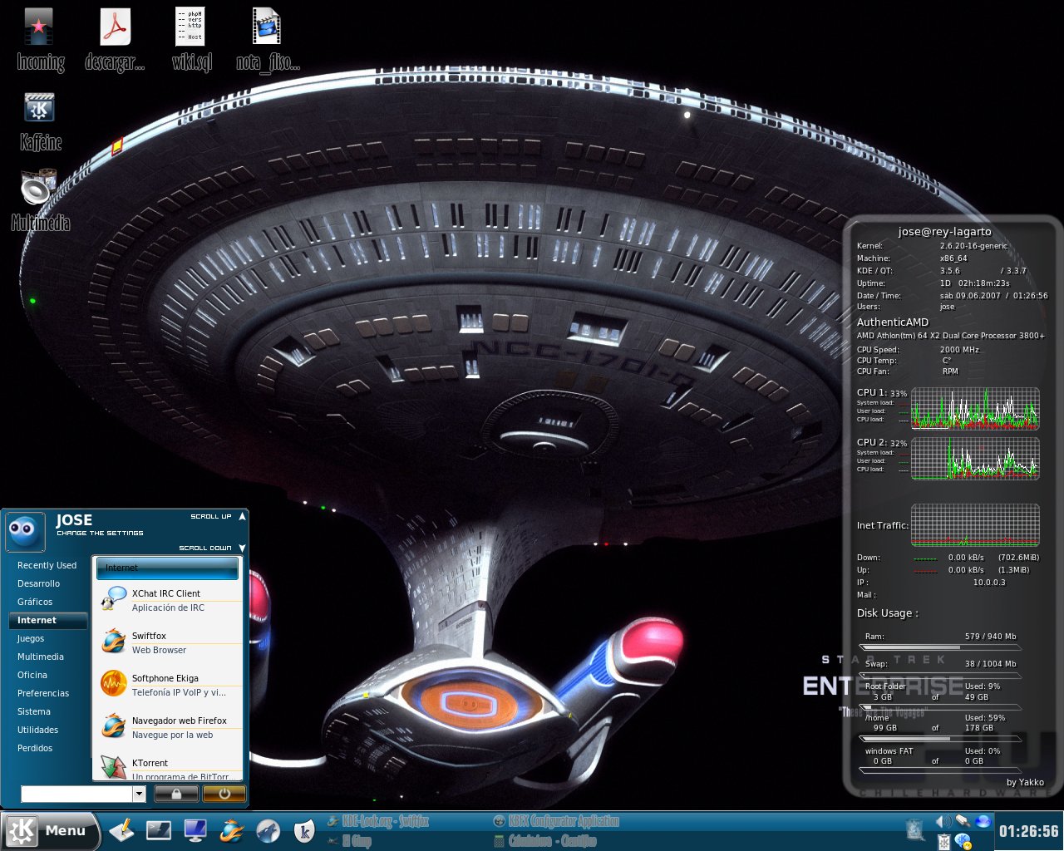The image size is (1064, 851).
Task: Click the panel clock showing 01:26:56
Action: (1028, 831)
